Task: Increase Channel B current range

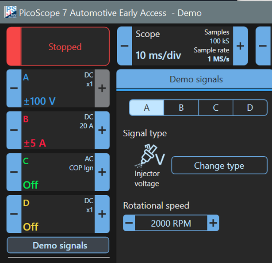Action: point(102,130)
